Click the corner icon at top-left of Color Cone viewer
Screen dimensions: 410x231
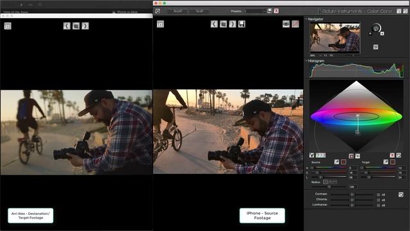click(x=160, y=24)
